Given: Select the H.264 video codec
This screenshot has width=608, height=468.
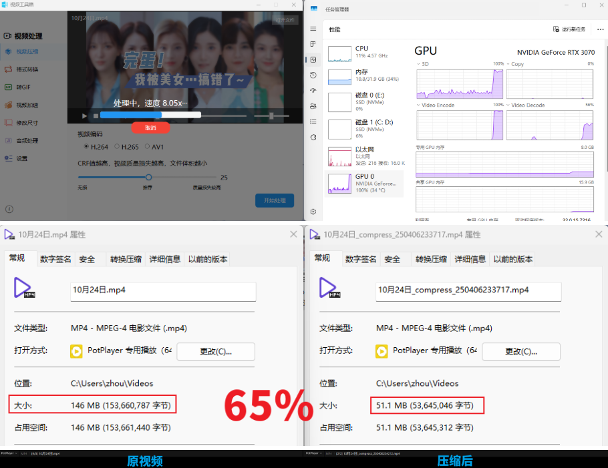Looking at the screenshot, I should [x=85, y=146].
